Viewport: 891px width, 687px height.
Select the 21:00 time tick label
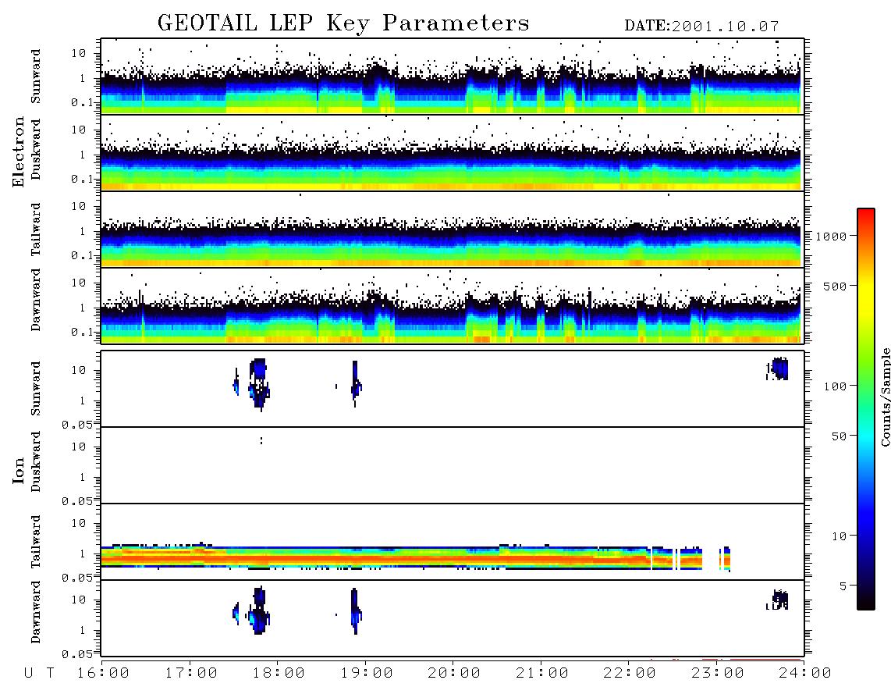(x=542, y=674)
